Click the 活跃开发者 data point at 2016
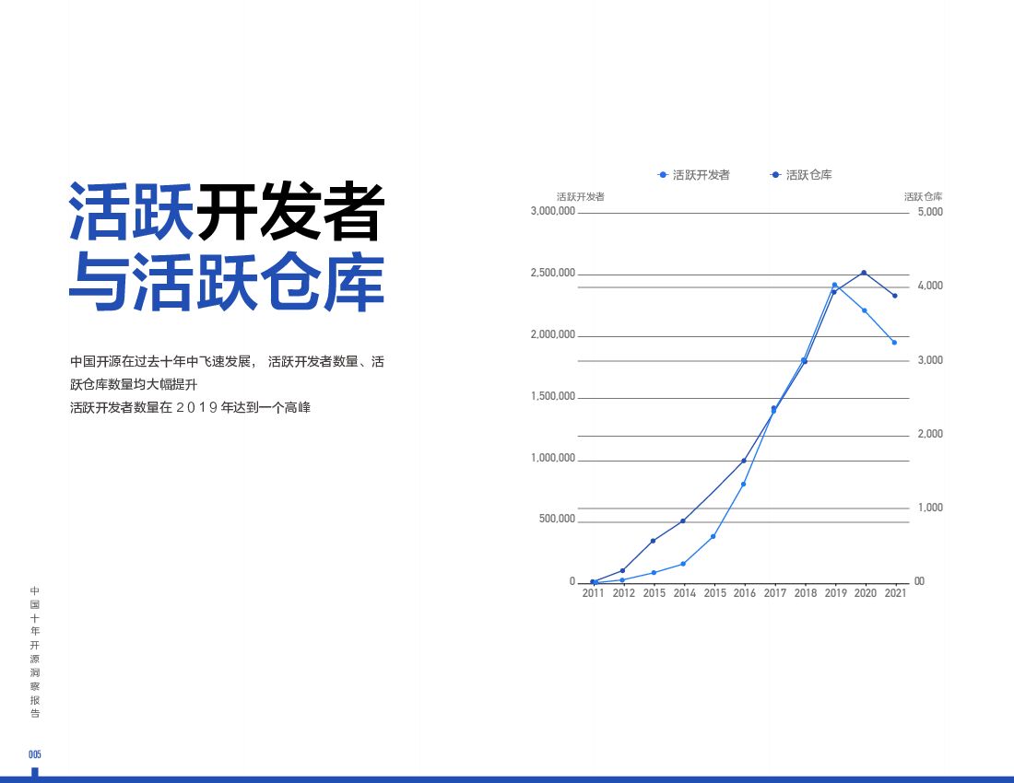 (x=744, y=484)
